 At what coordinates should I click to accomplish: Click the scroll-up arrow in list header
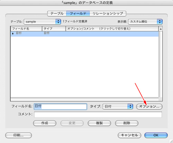pyautogui.click(x=161, y=29)
